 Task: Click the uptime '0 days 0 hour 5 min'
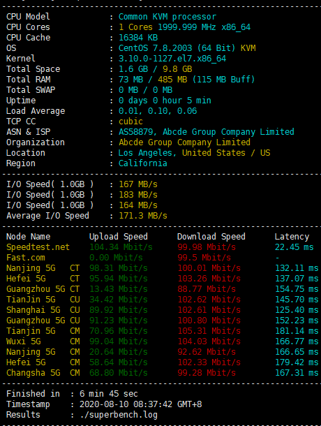[x=165, y=101]
